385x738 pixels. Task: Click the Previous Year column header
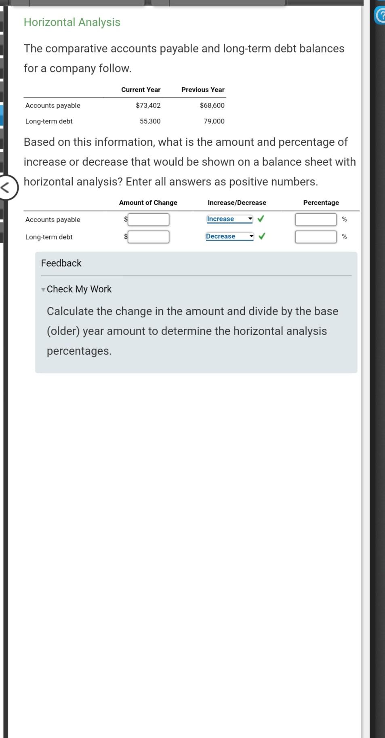(203, 89)
